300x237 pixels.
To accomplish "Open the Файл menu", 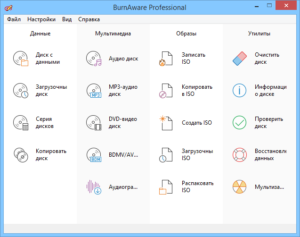I will point(14,19).
